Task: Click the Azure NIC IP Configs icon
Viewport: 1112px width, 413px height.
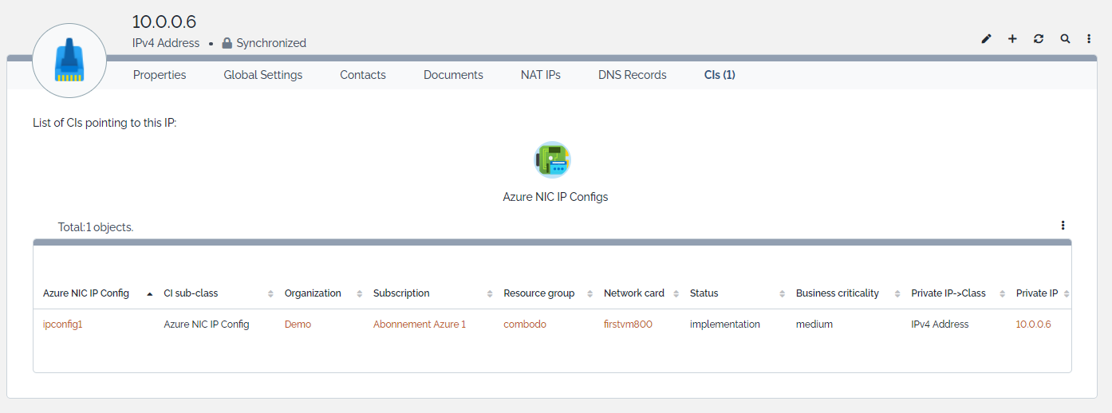Action: 552,159
